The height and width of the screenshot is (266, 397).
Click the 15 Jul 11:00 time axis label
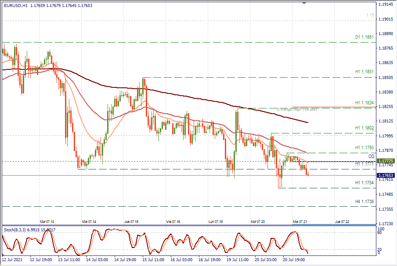(153, 260)
